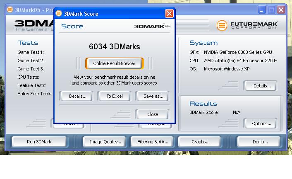Click the 3DMark05 main window title icon
The height and width of the screenshot is (179, 292).
click(10, 10)
